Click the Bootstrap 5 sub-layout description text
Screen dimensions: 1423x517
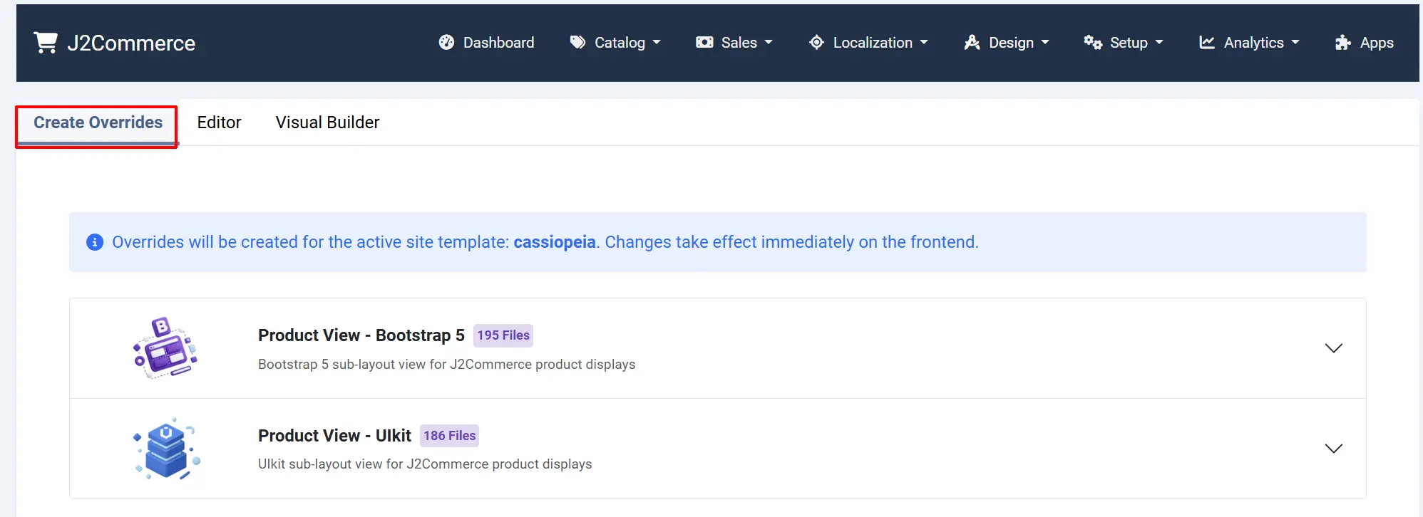point(446,365)
